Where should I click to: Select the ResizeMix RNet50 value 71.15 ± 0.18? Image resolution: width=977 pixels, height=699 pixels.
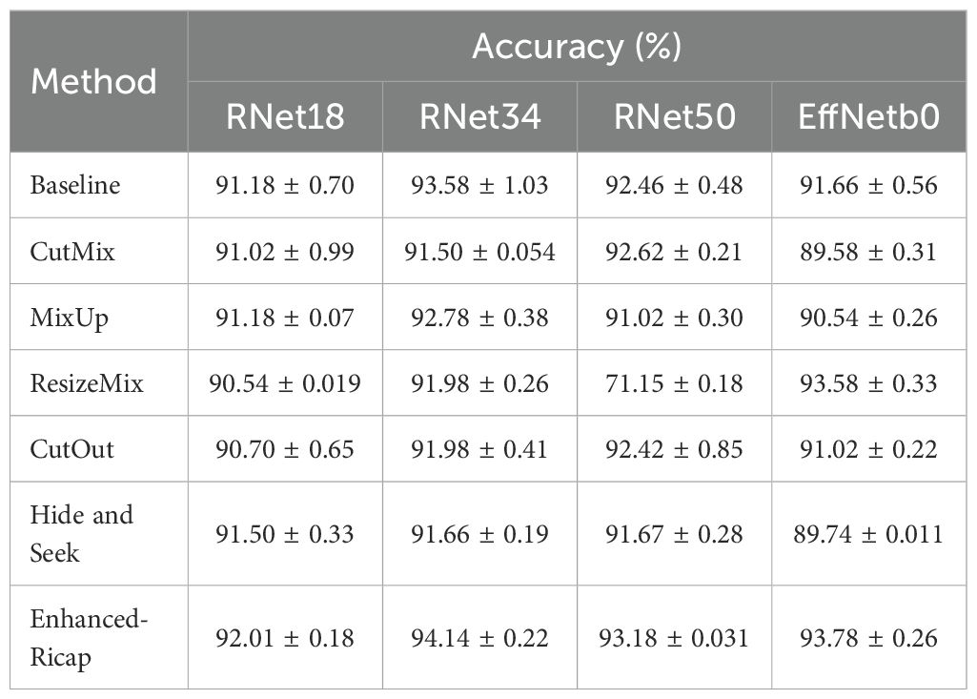[674, 382]
